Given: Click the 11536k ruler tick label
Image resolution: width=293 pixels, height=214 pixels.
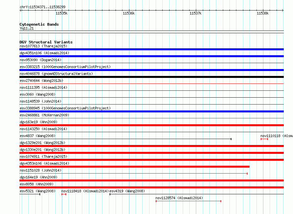Looking at the screenshot, I should coord(129,13).
